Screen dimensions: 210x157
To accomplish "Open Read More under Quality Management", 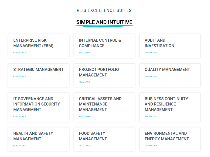I will 151,76.
